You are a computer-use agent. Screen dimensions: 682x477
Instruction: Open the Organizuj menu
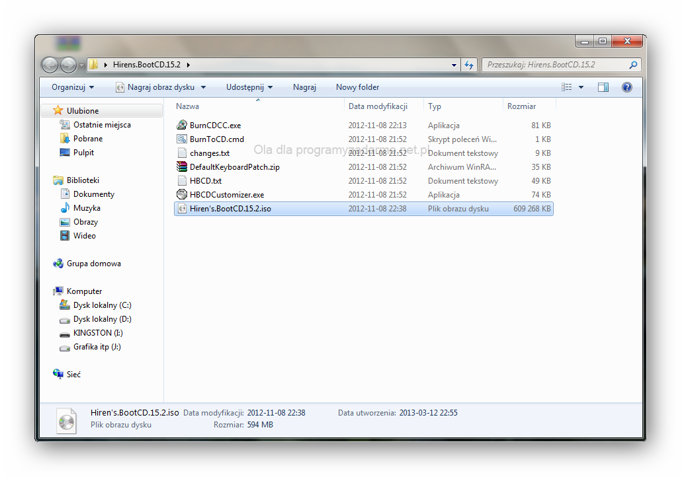(x=73, y=87)
